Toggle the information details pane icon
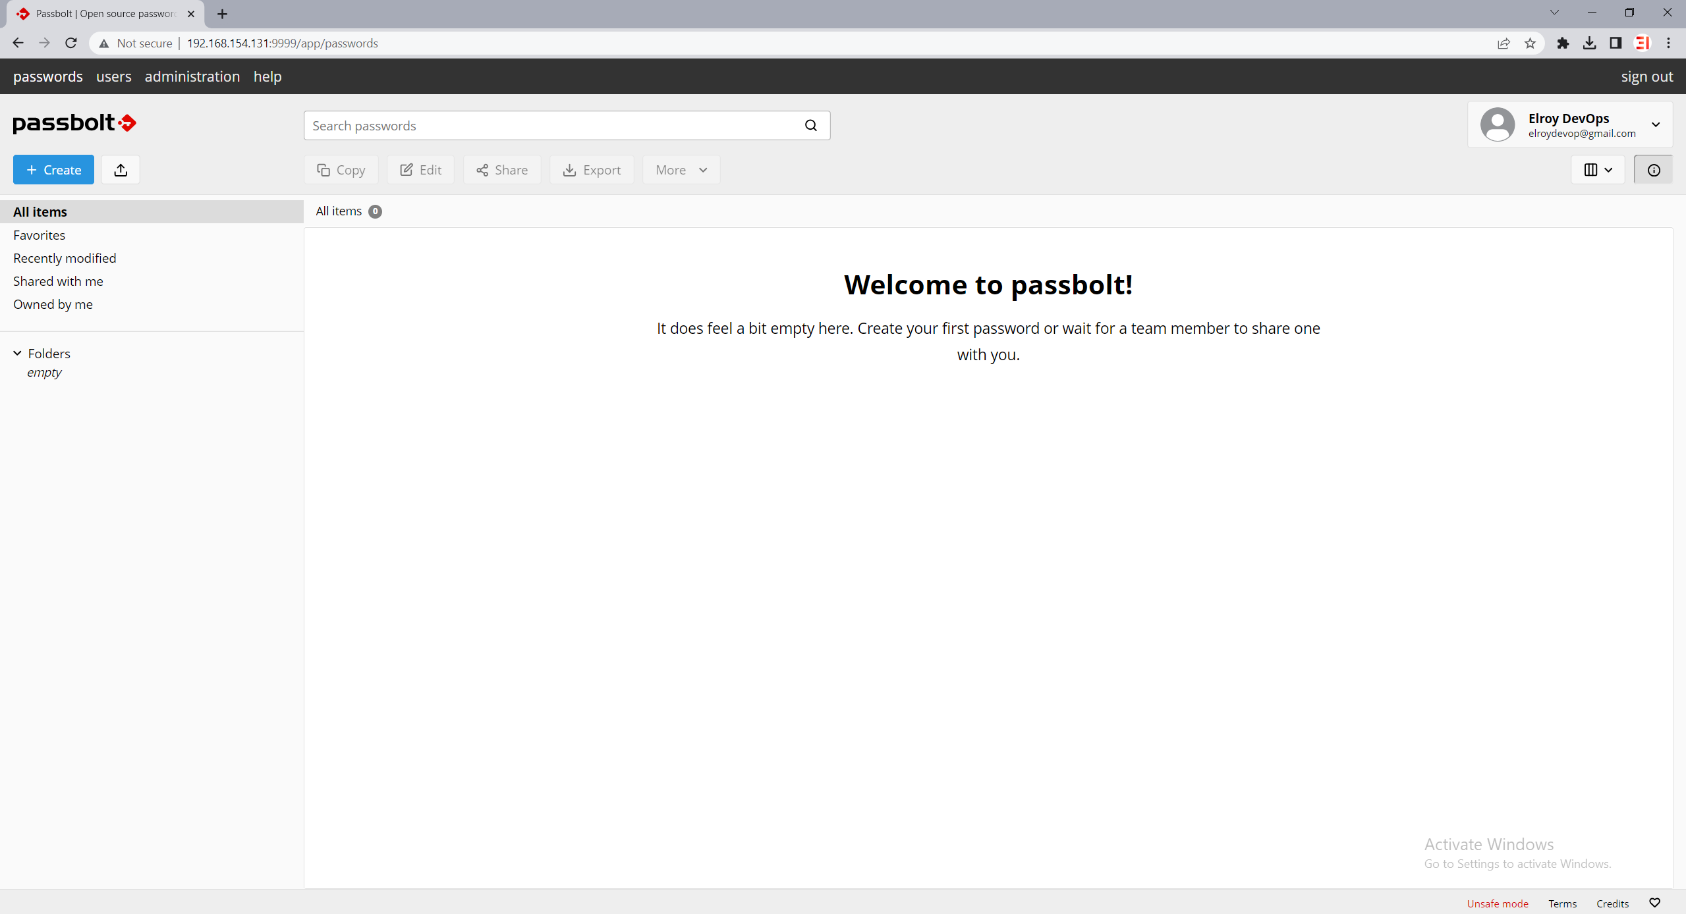 1653,170
